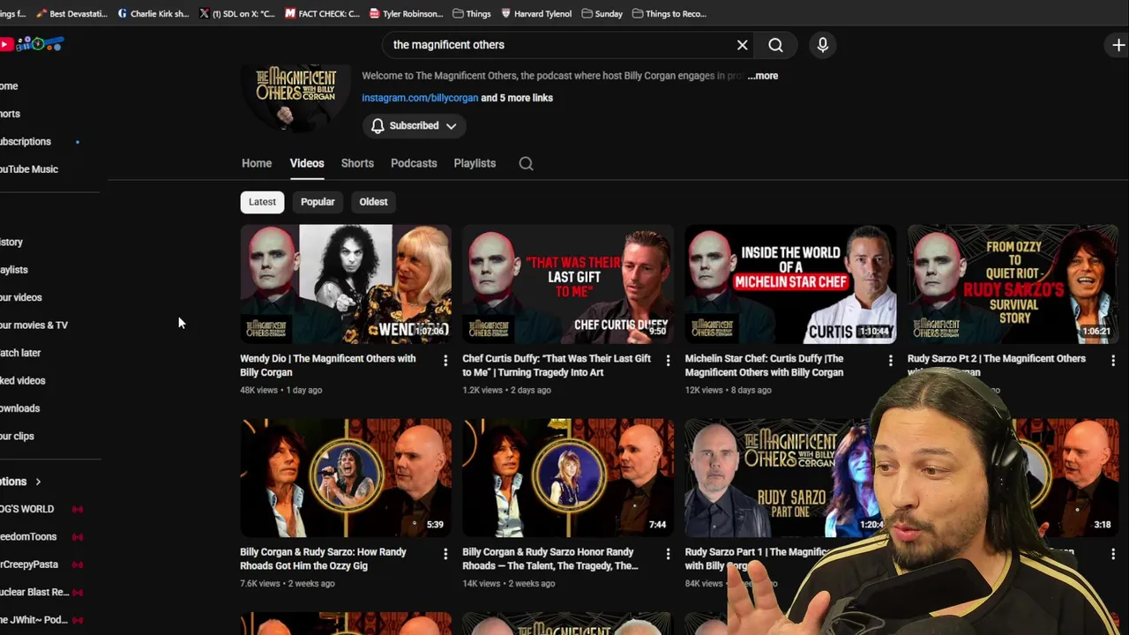Open the Best Devastati... bookmark

[x=71, y=13]
